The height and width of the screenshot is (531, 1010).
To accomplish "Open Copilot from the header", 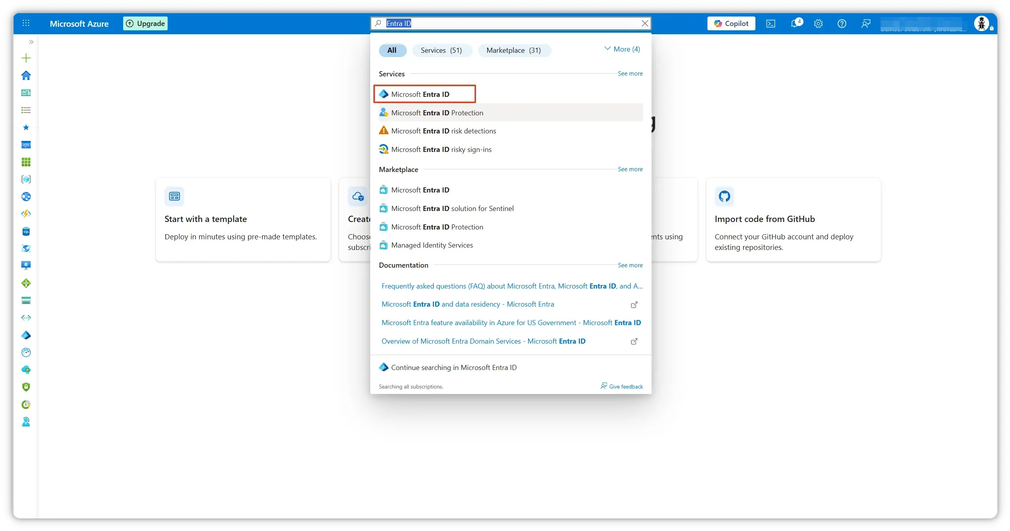I will click(731, 23).
